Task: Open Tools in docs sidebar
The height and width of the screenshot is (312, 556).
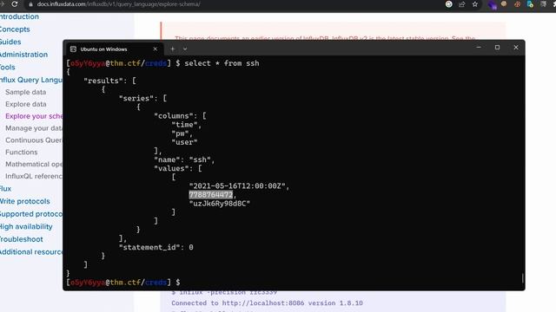Action: 8,68
